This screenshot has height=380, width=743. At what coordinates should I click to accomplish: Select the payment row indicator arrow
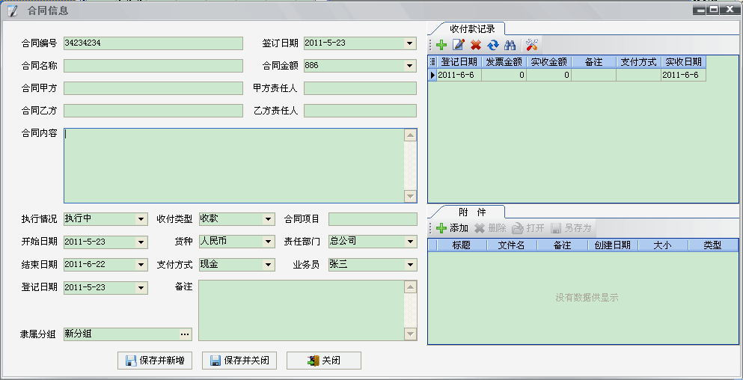click(x=432, y=75)
